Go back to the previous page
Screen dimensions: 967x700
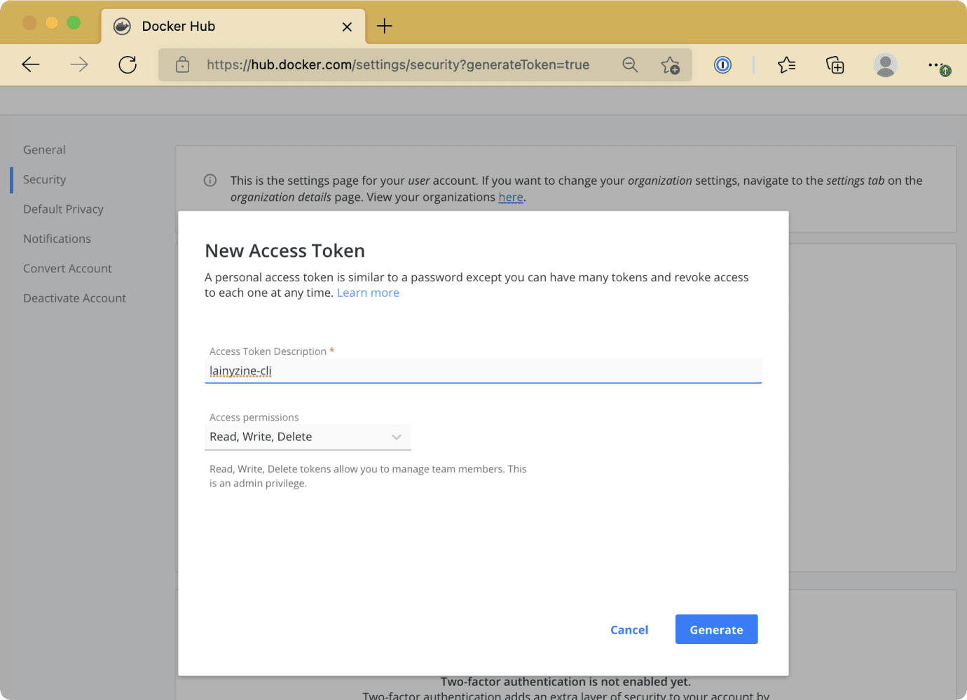click(31, 65)
